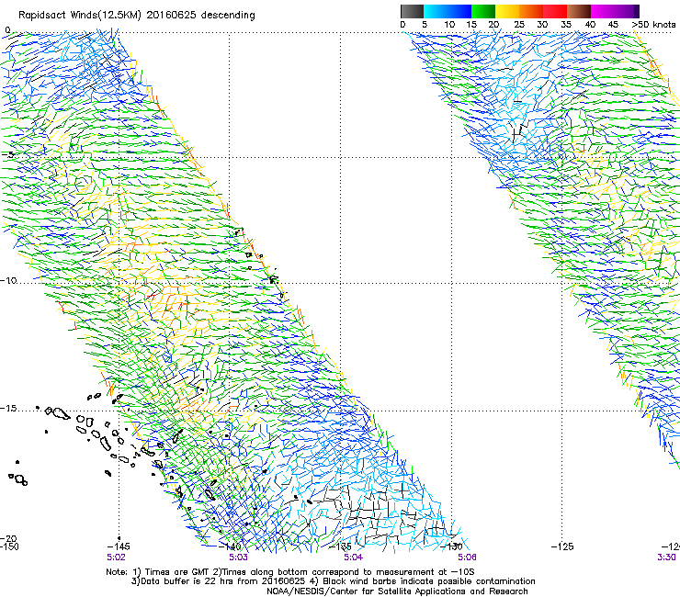
Task: Click the '-15' latitude axis label
Action: [x=8, y=409]
